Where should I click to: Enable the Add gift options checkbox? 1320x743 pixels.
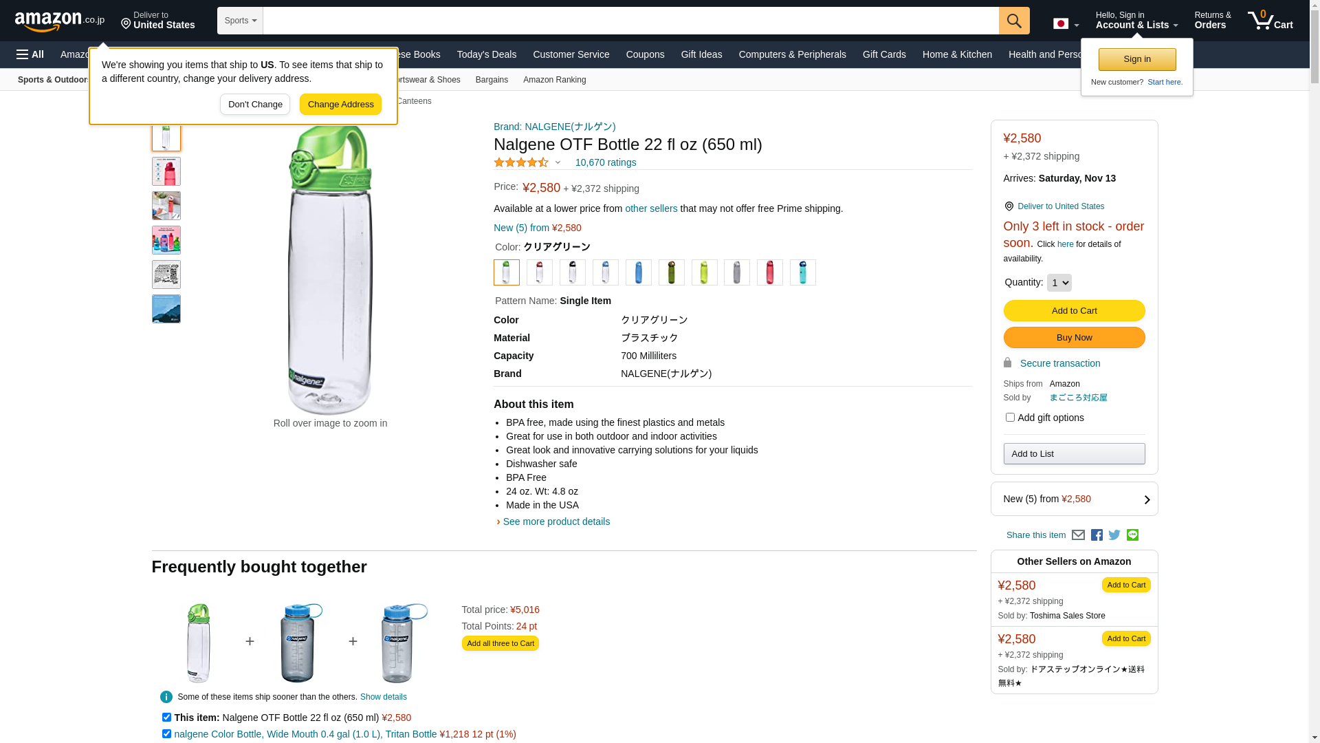click(x=1010, y=418)
